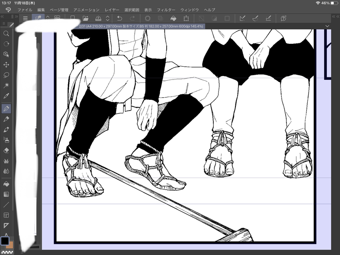Click the new canvas page icon
Screen dimensions: 340x255
pos(73,18)
